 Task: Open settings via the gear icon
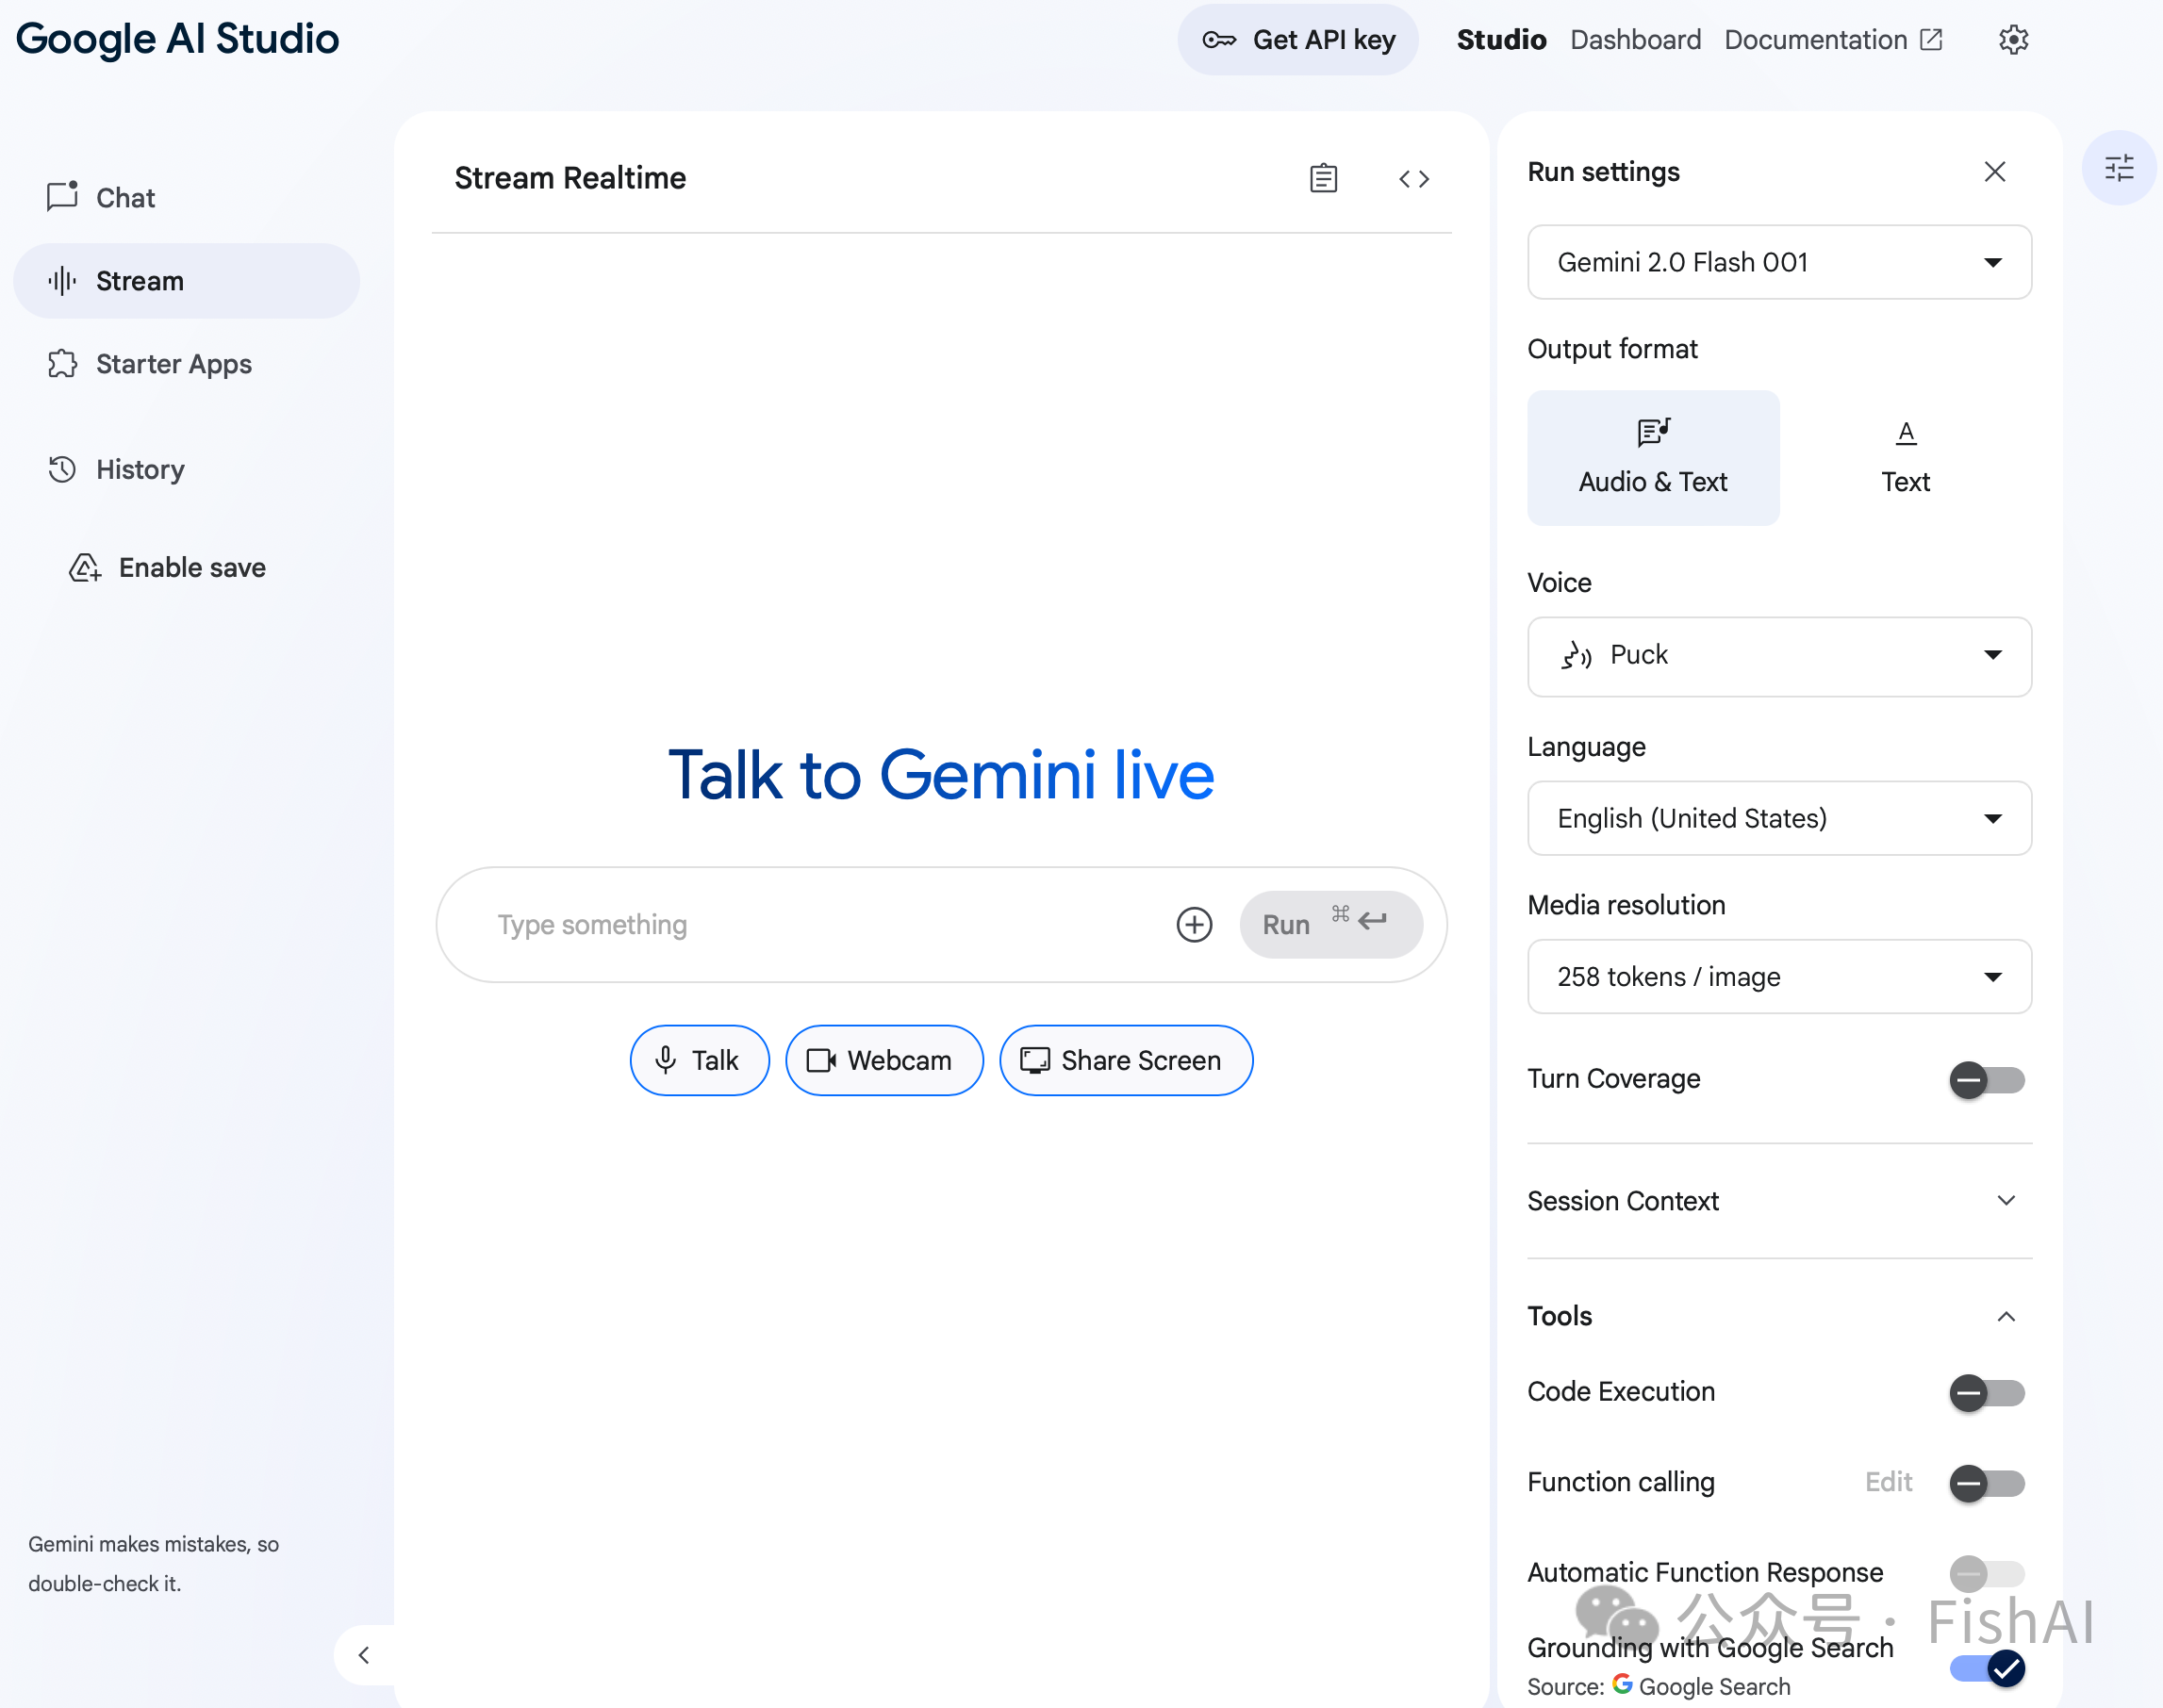tap(2013, 40)
